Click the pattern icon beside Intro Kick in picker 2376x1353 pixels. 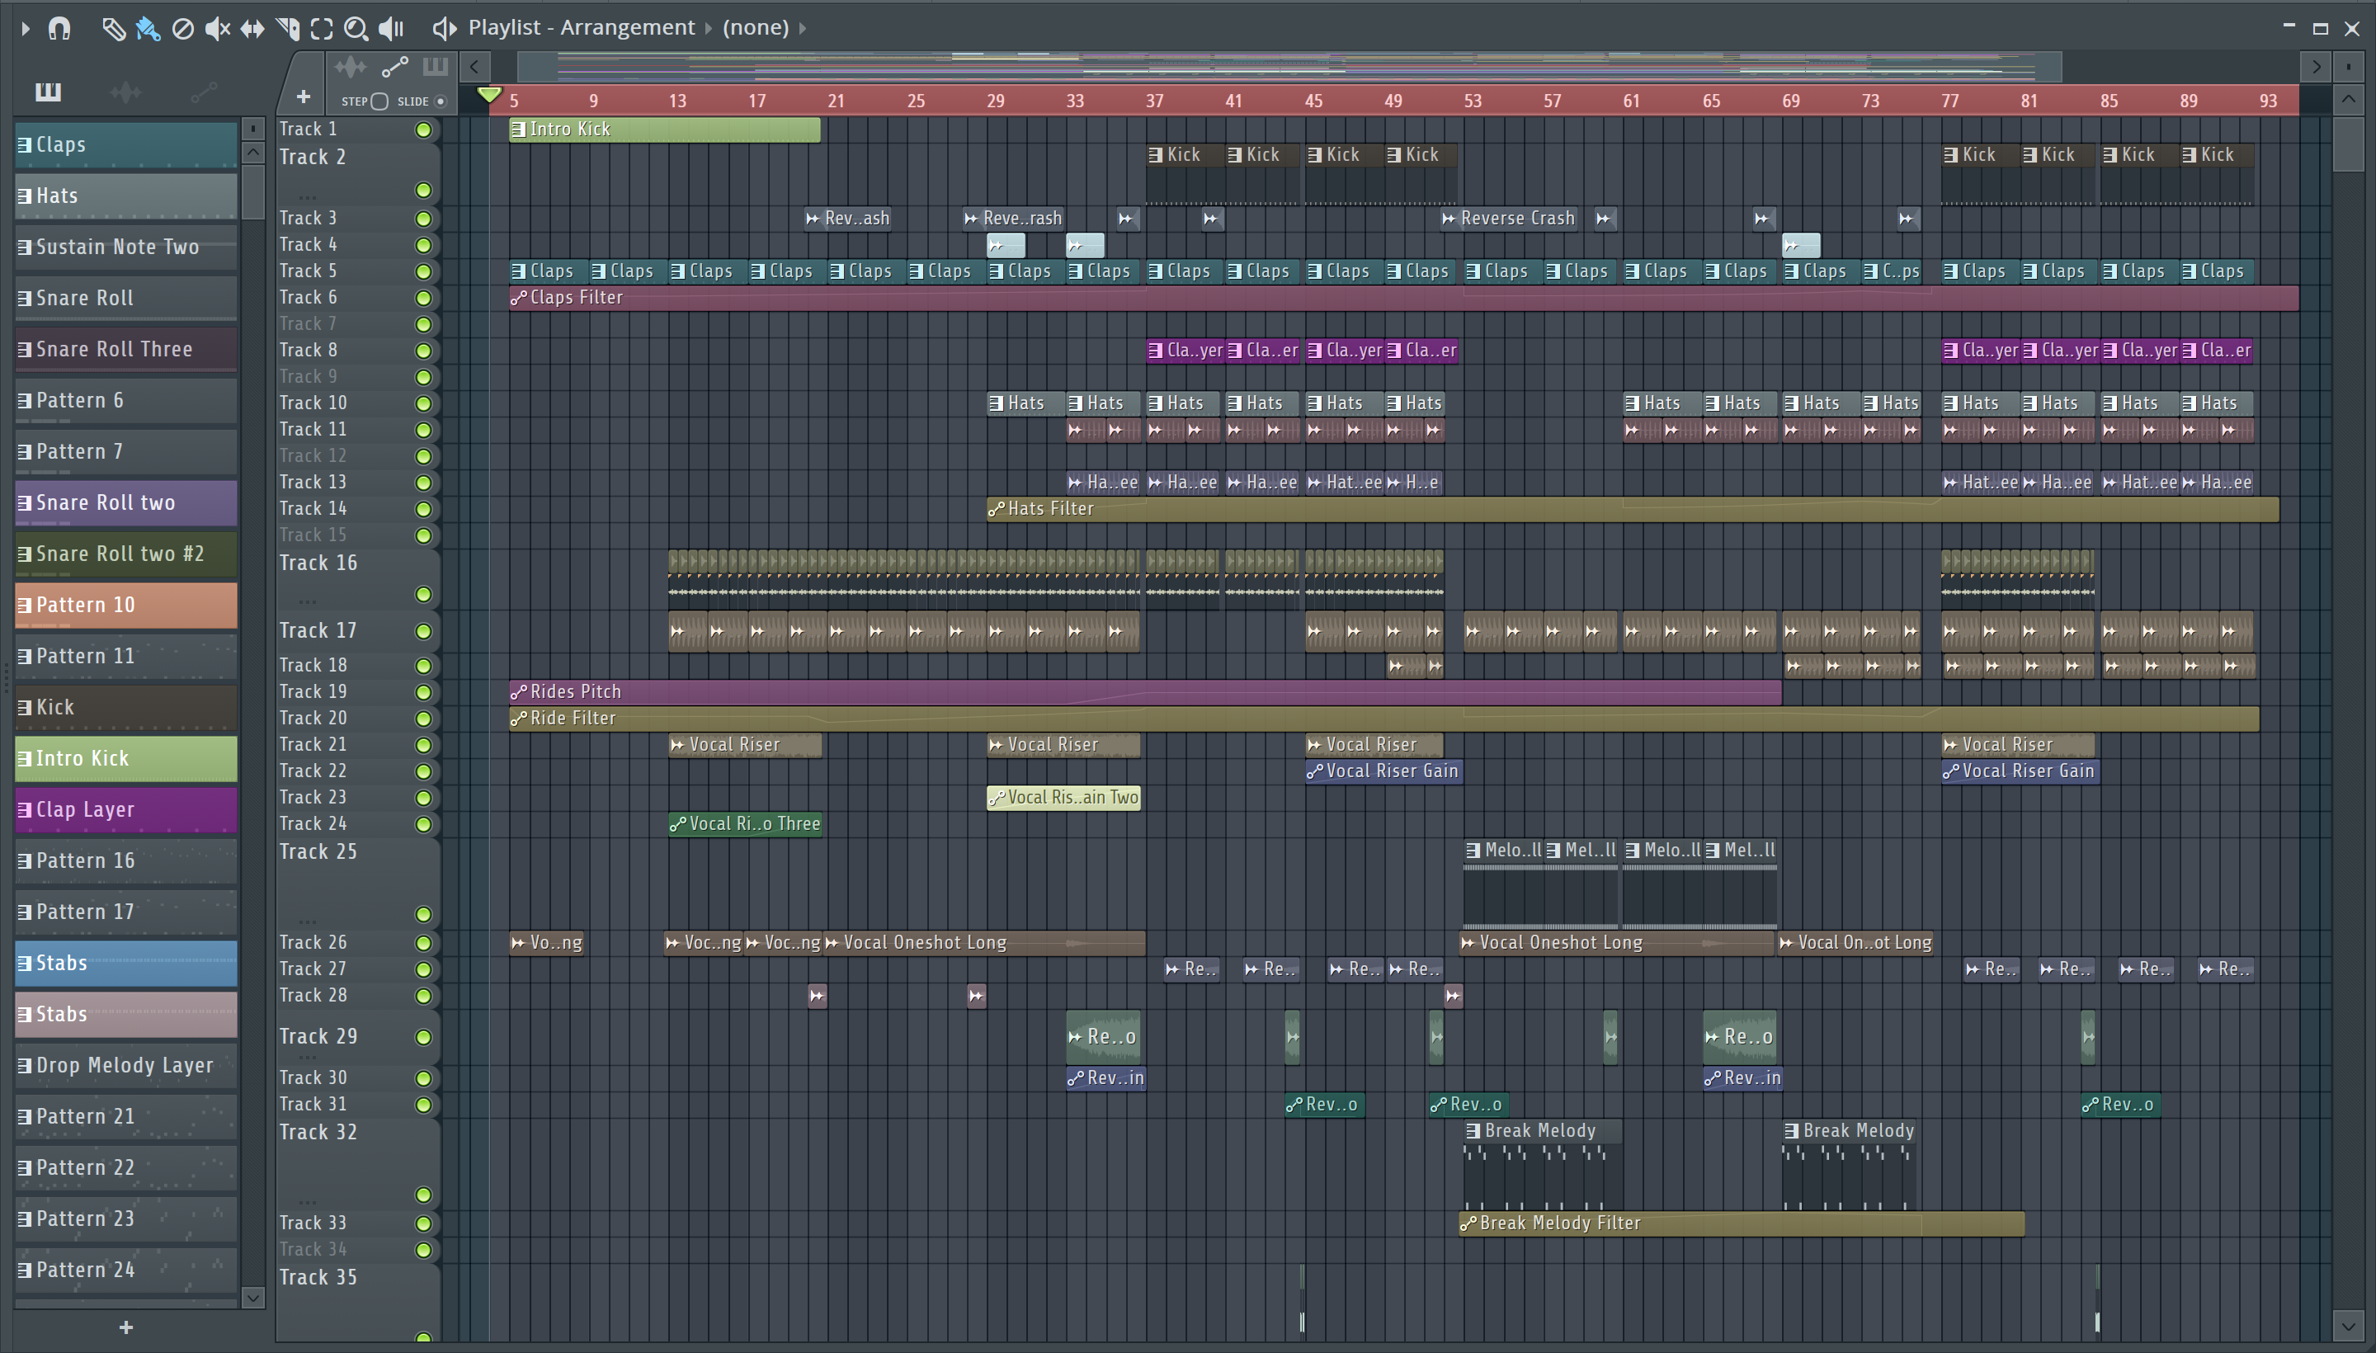click(x=24, y=758)
